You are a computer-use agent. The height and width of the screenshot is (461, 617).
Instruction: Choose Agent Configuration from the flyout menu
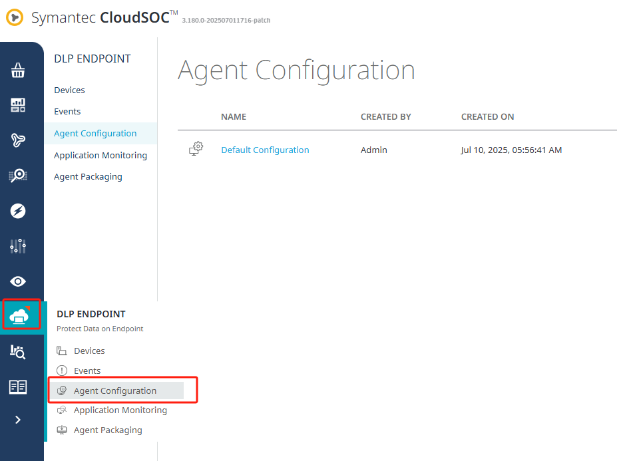point(115,390)
